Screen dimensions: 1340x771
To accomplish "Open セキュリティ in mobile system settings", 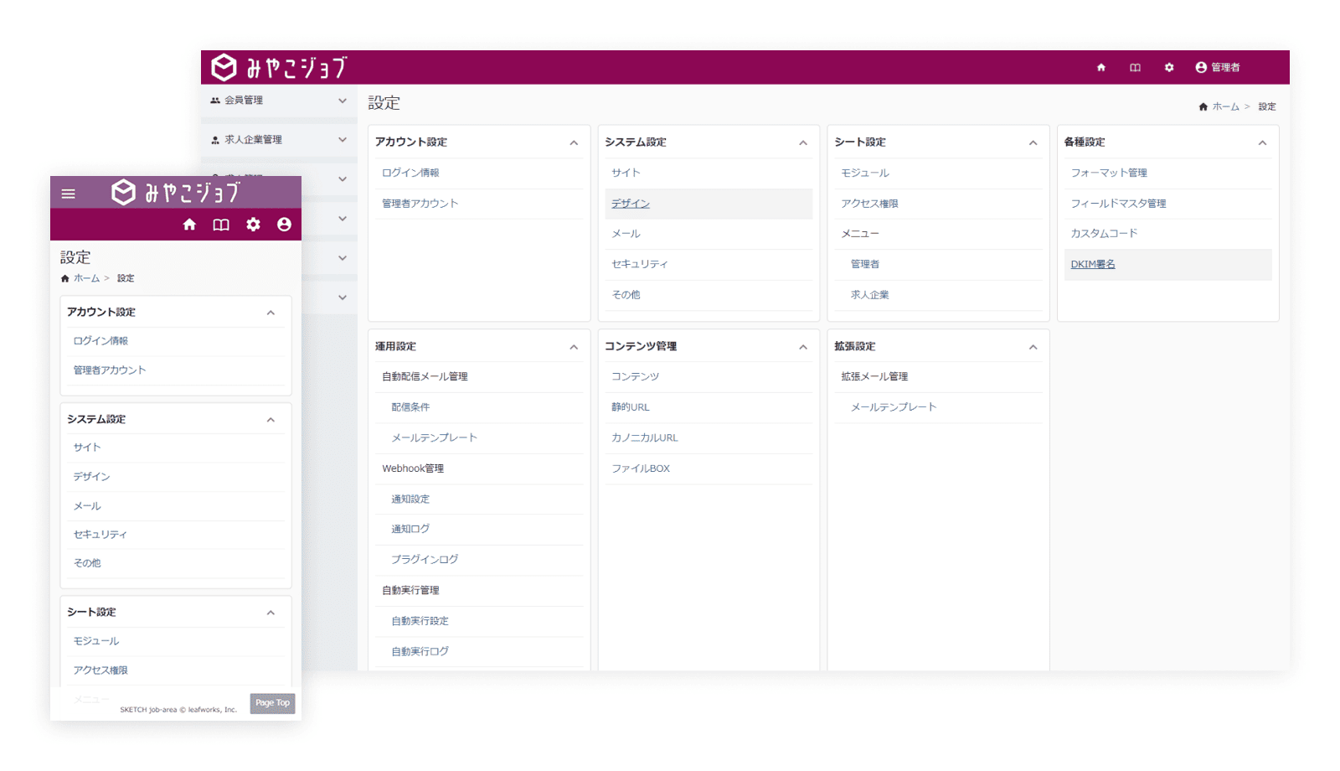I will click(100, 535).
